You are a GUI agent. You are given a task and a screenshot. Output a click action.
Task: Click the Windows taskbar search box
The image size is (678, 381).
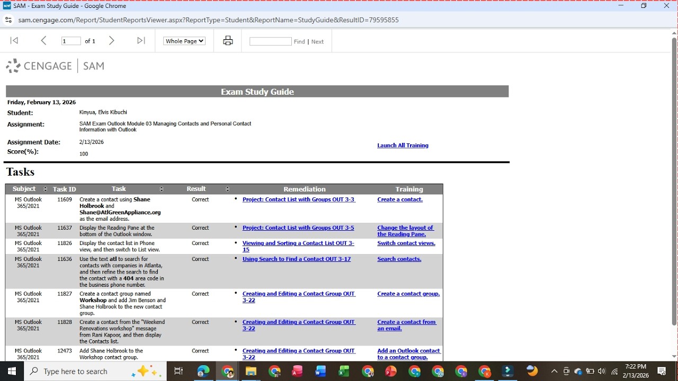coord(95,371)
